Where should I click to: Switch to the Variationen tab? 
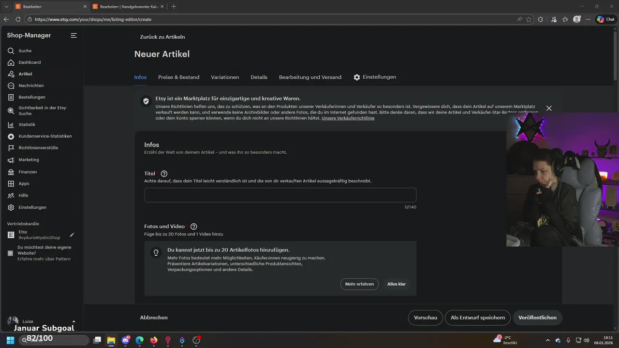coord(225,77)
